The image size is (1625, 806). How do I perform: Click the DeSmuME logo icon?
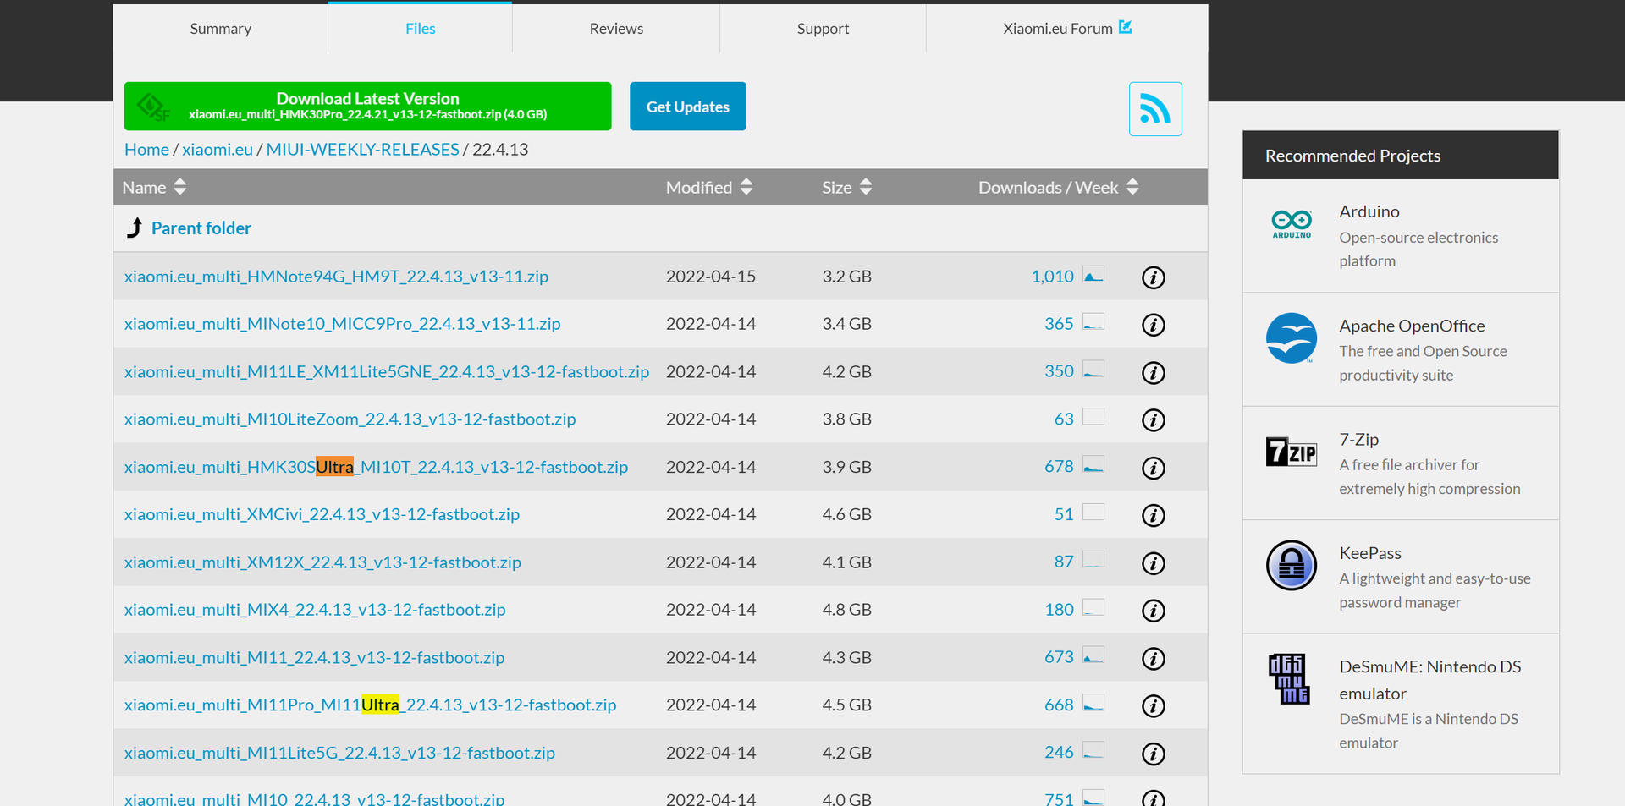click(1289, 678)
